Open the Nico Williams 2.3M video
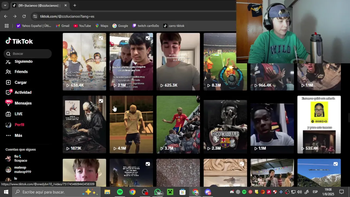 tap(225, 124)
